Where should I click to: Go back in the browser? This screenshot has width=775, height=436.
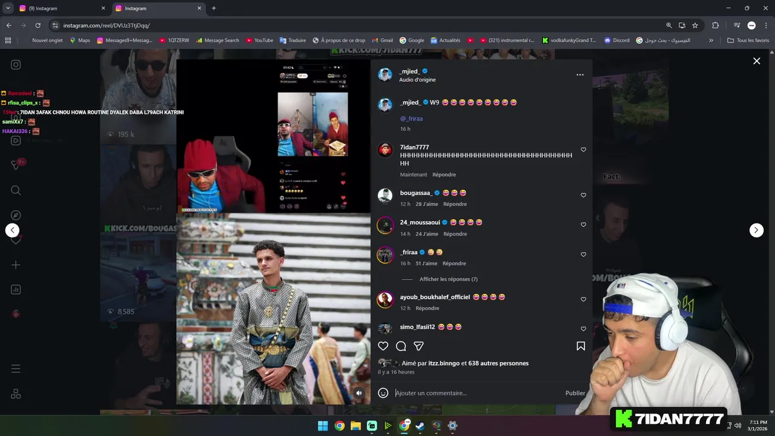tap(8, 25)
